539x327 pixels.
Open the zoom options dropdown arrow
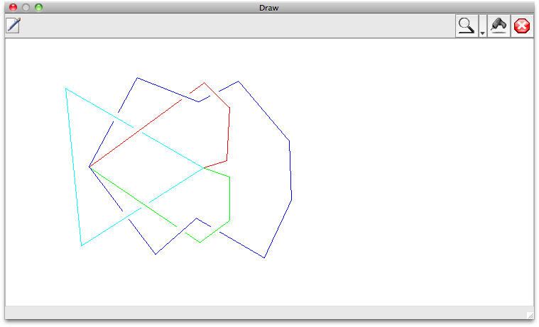[482, 26]
